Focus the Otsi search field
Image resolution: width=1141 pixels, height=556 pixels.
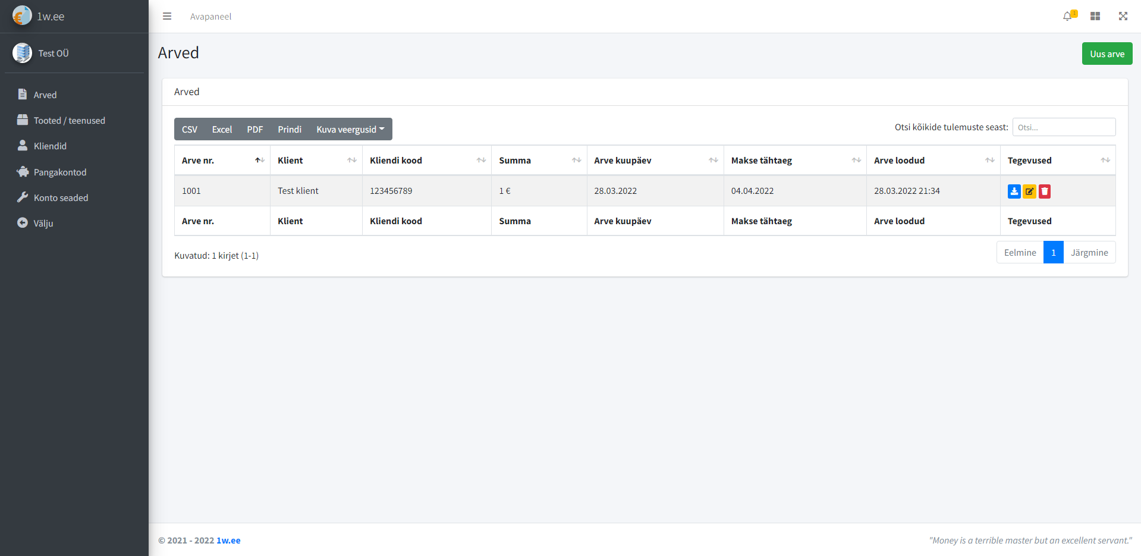tap(1063, 127)
